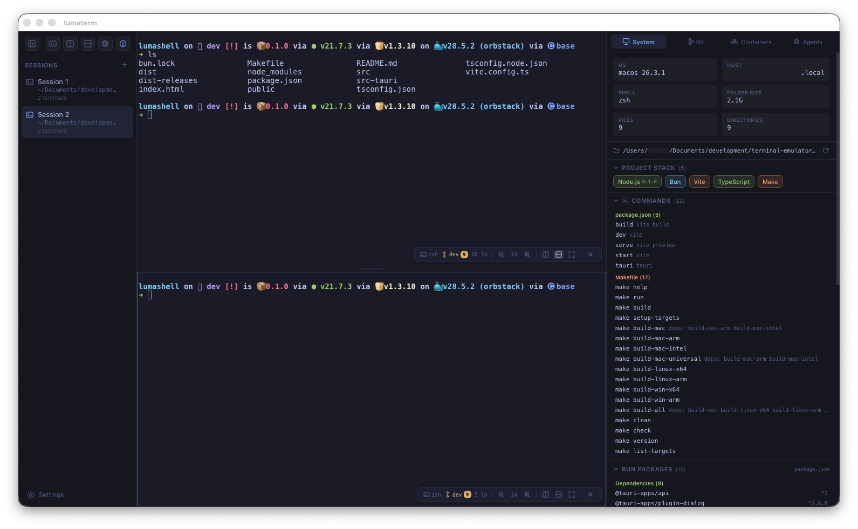
Task: Zoom out the bottom terminal font size
Action: 501,494
